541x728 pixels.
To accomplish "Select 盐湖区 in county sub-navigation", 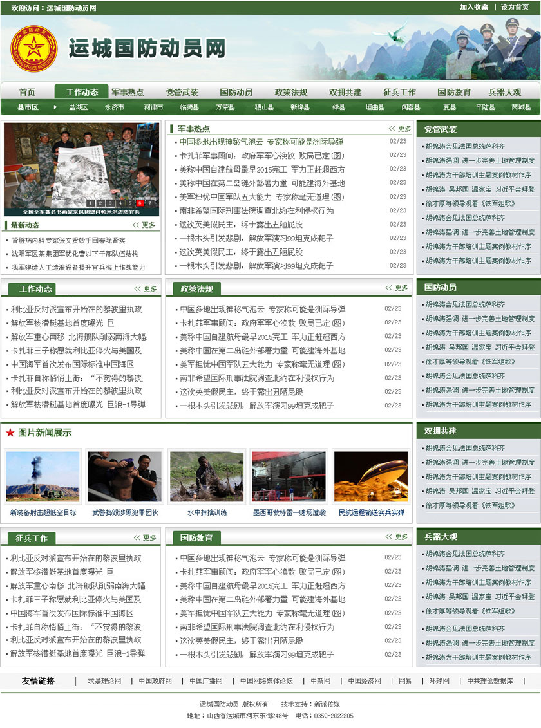I will [x=79, y=107].
